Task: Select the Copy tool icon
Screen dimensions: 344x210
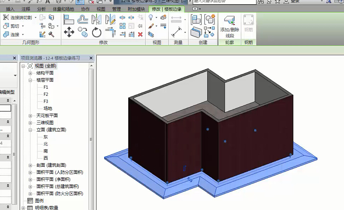Action: click(83, 33)
